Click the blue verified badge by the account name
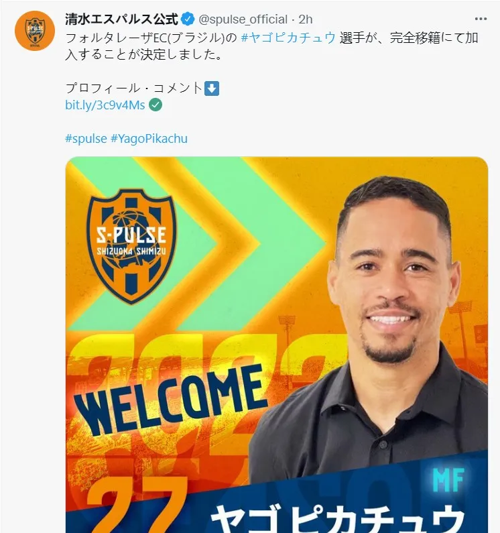Screen dimensions: 500x533 coord(188,19)
